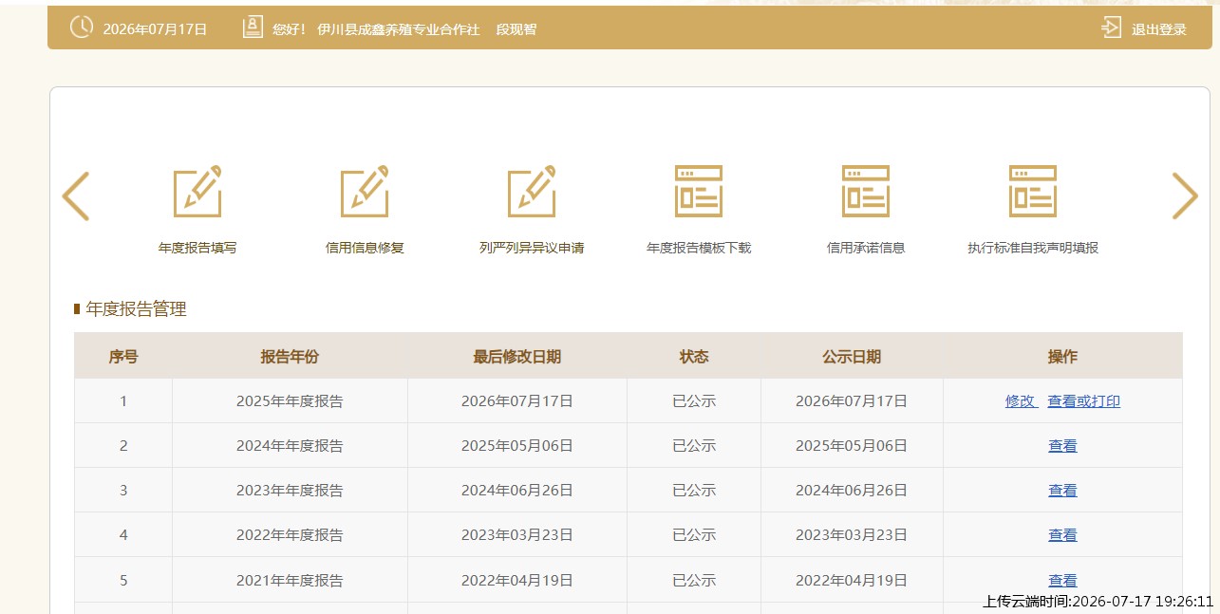
Task: Click the 公示日期 cell 2023年03月23日
Action: (852, 535)
